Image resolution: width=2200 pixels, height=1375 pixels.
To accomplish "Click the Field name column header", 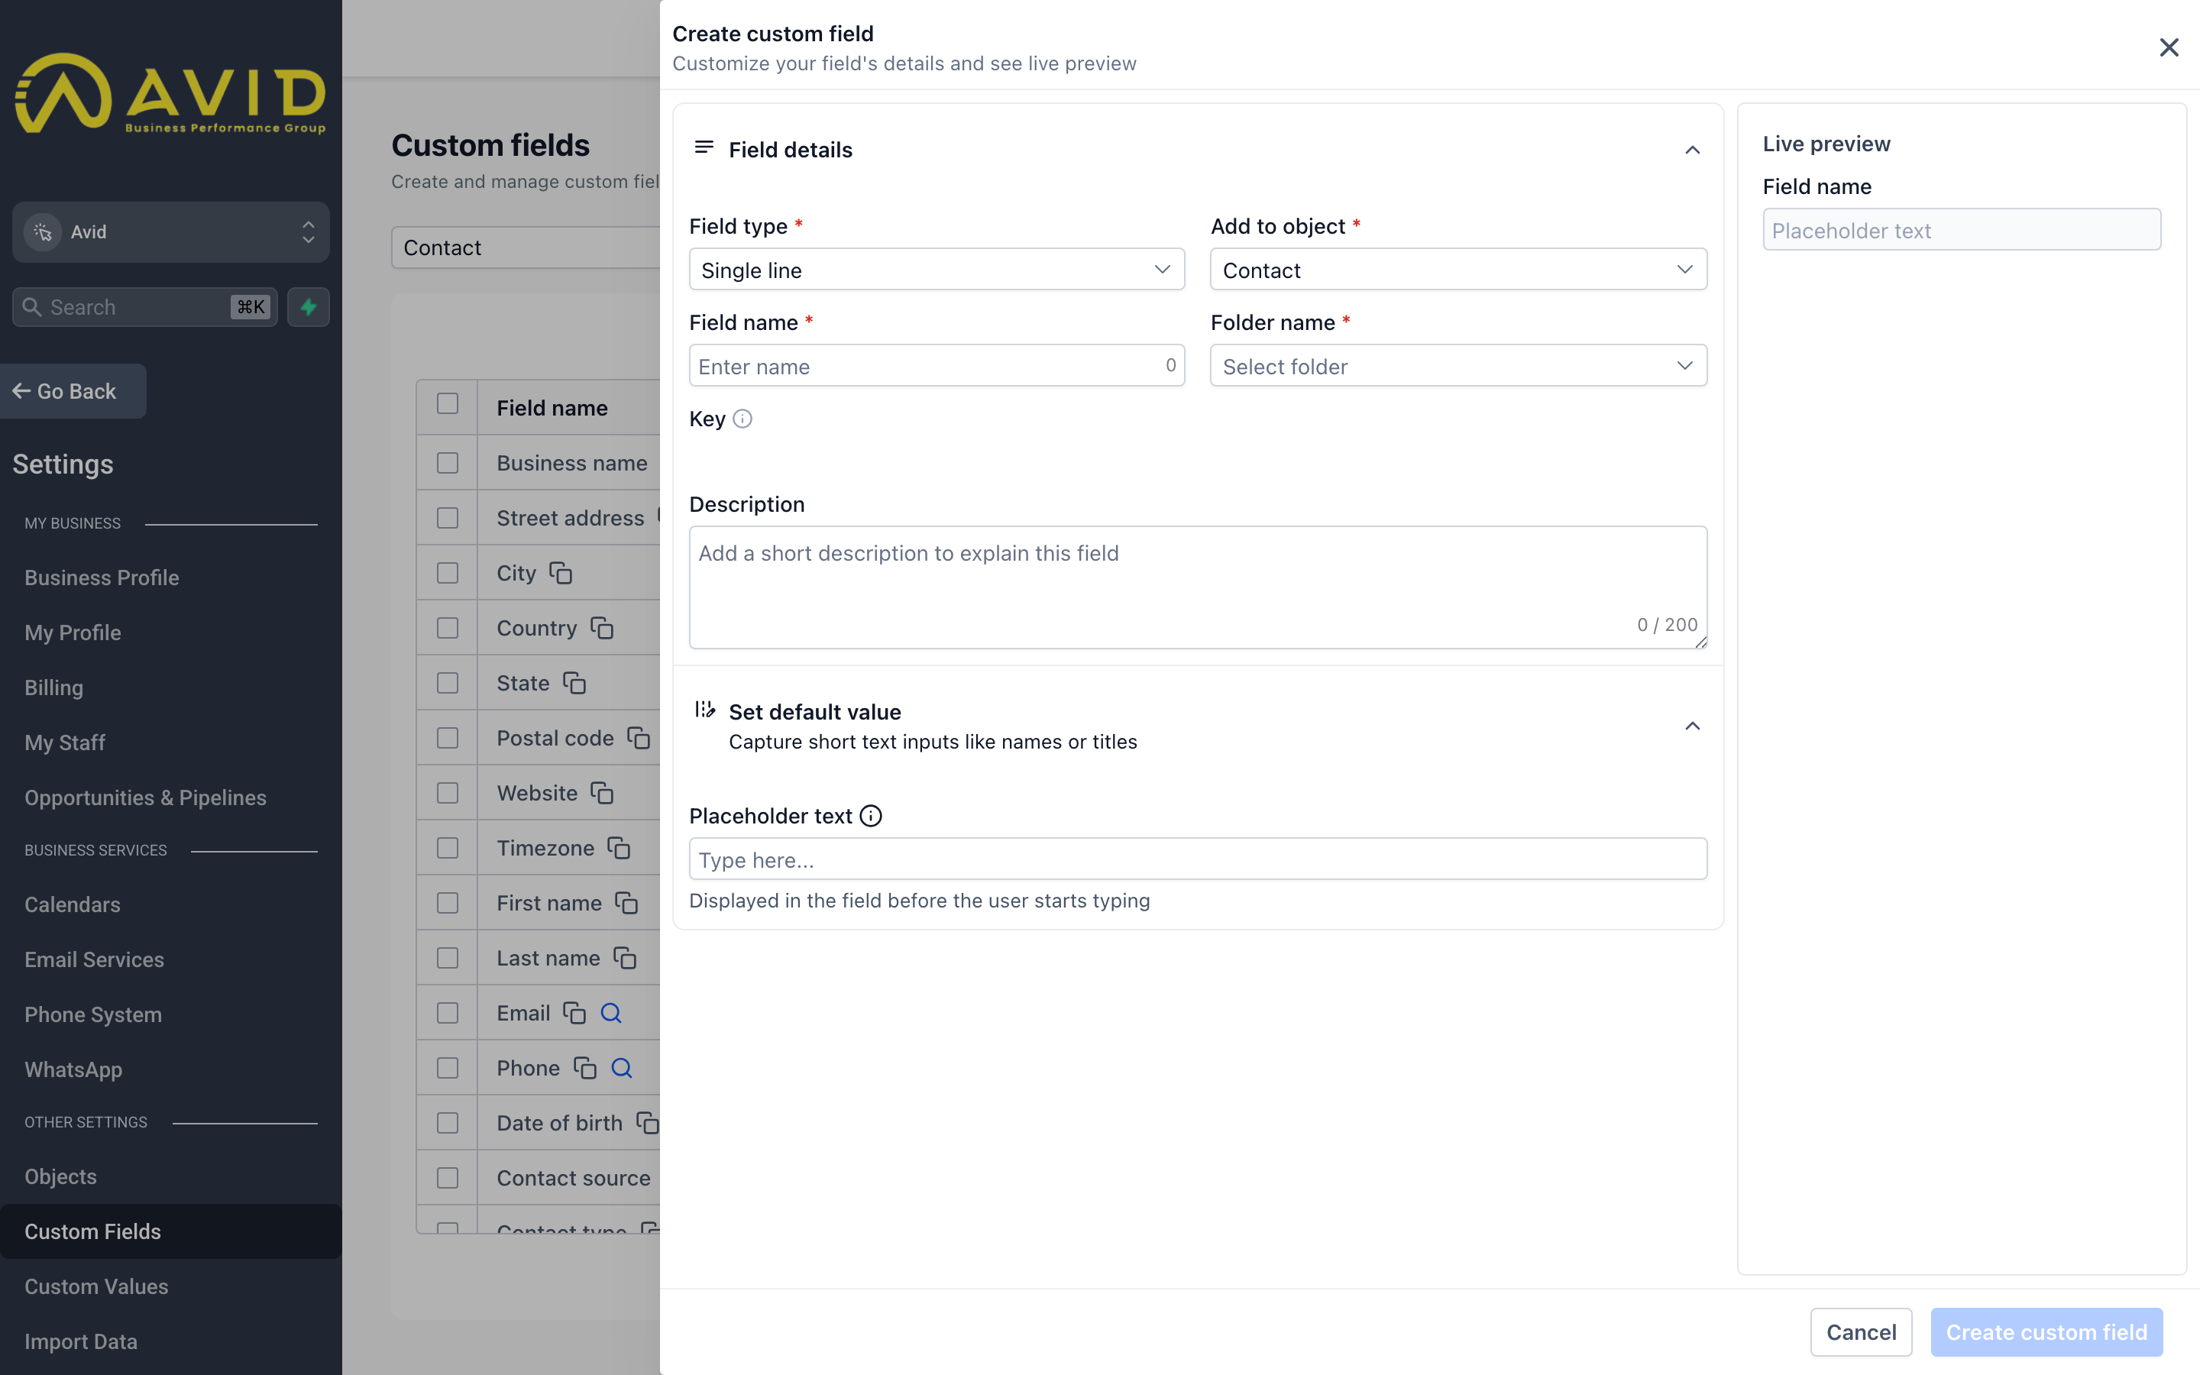I will tap(552, 407).
